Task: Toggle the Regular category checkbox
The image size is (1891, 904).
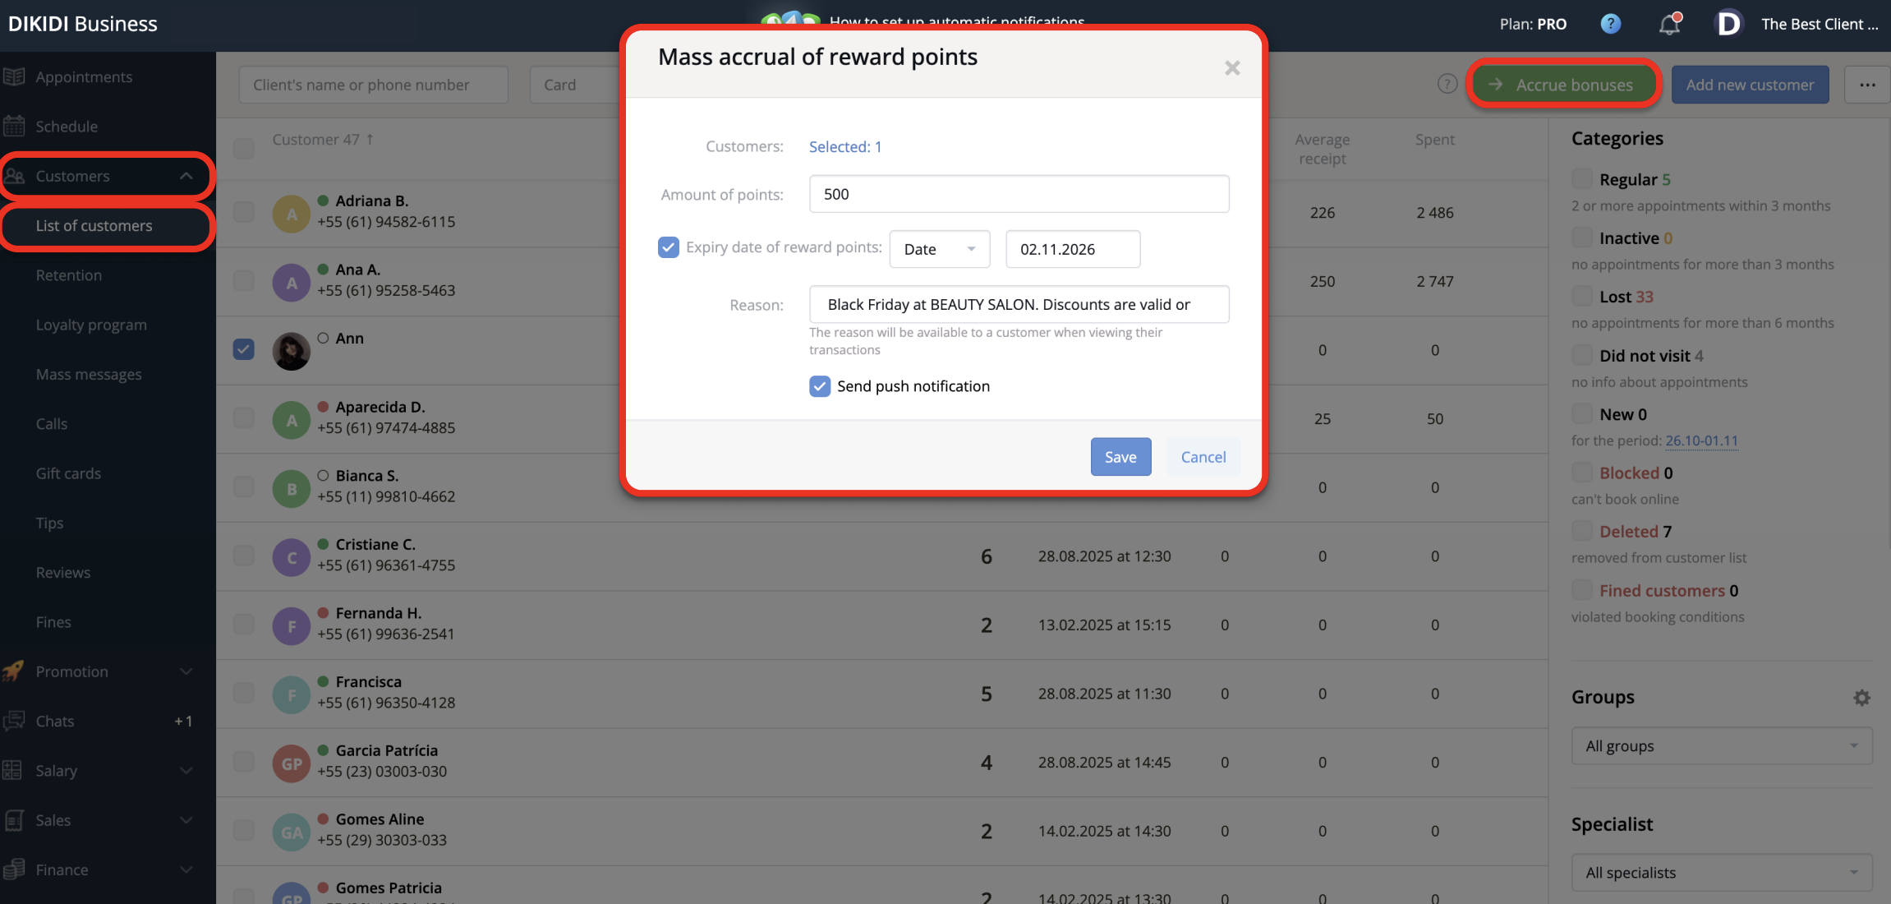Action: (1581, 179)
